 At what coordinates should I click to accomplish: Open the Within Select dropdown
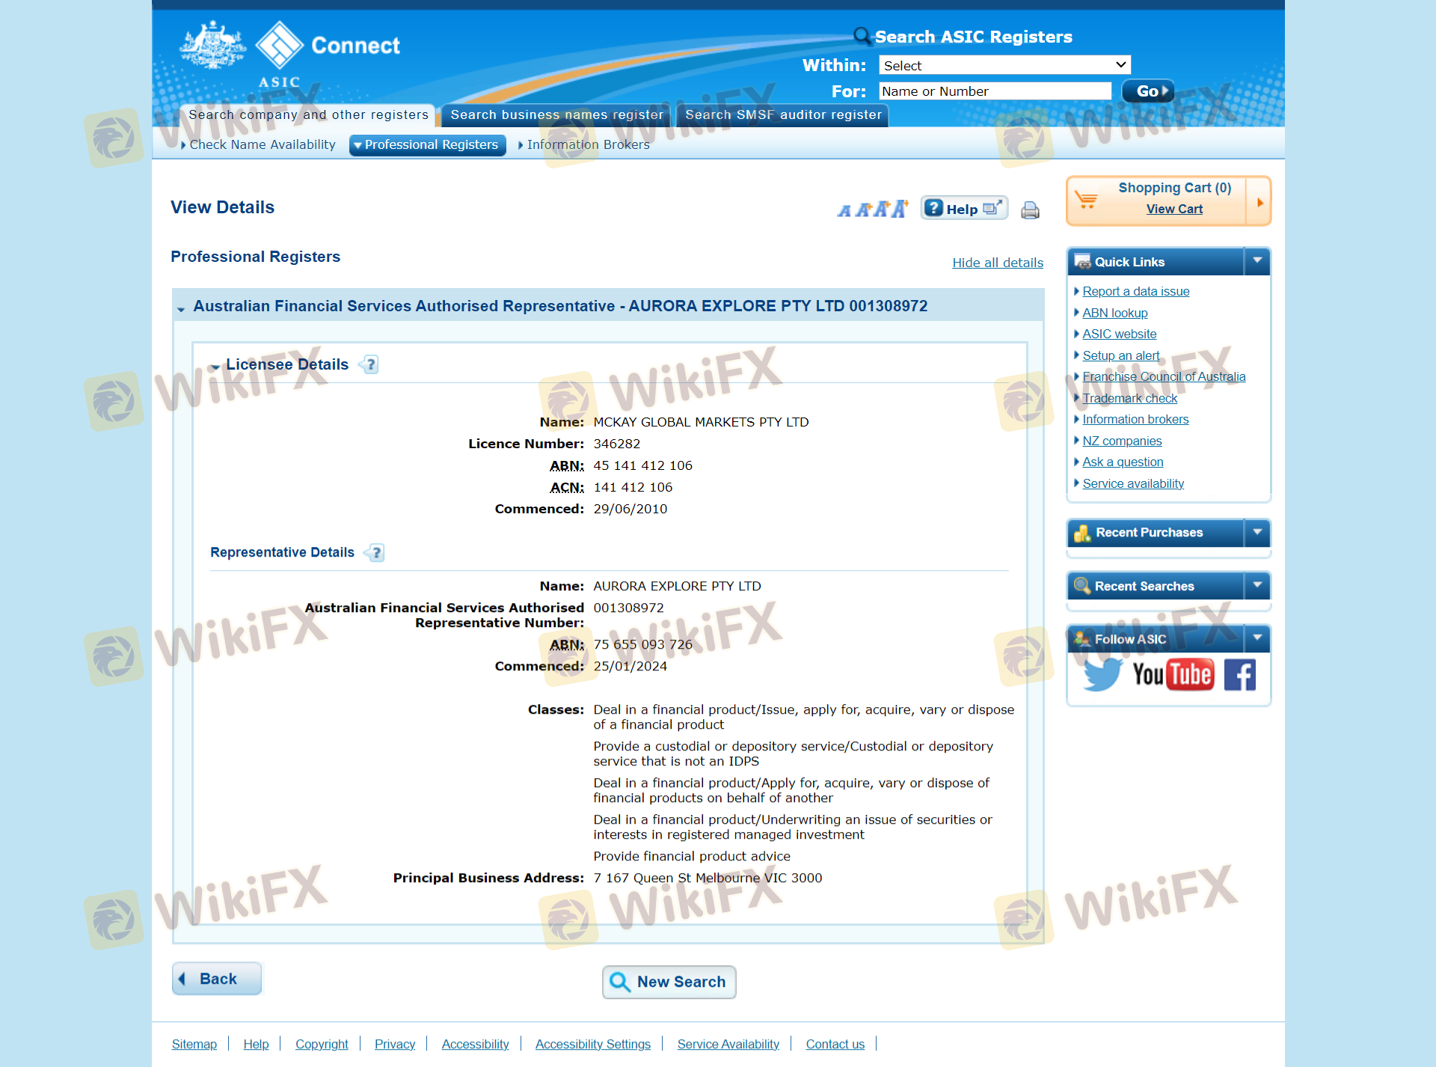[x=1004, y=65]
